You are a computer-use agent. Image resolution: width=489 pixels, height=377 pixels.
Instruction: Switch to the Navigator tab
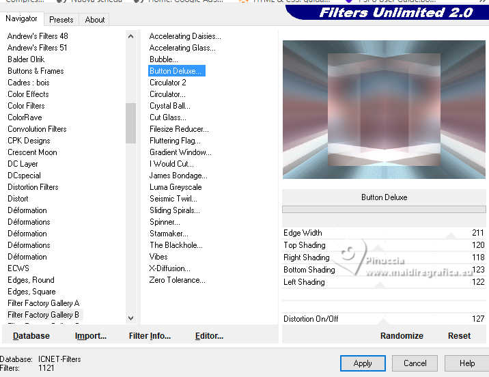(21, 18)
